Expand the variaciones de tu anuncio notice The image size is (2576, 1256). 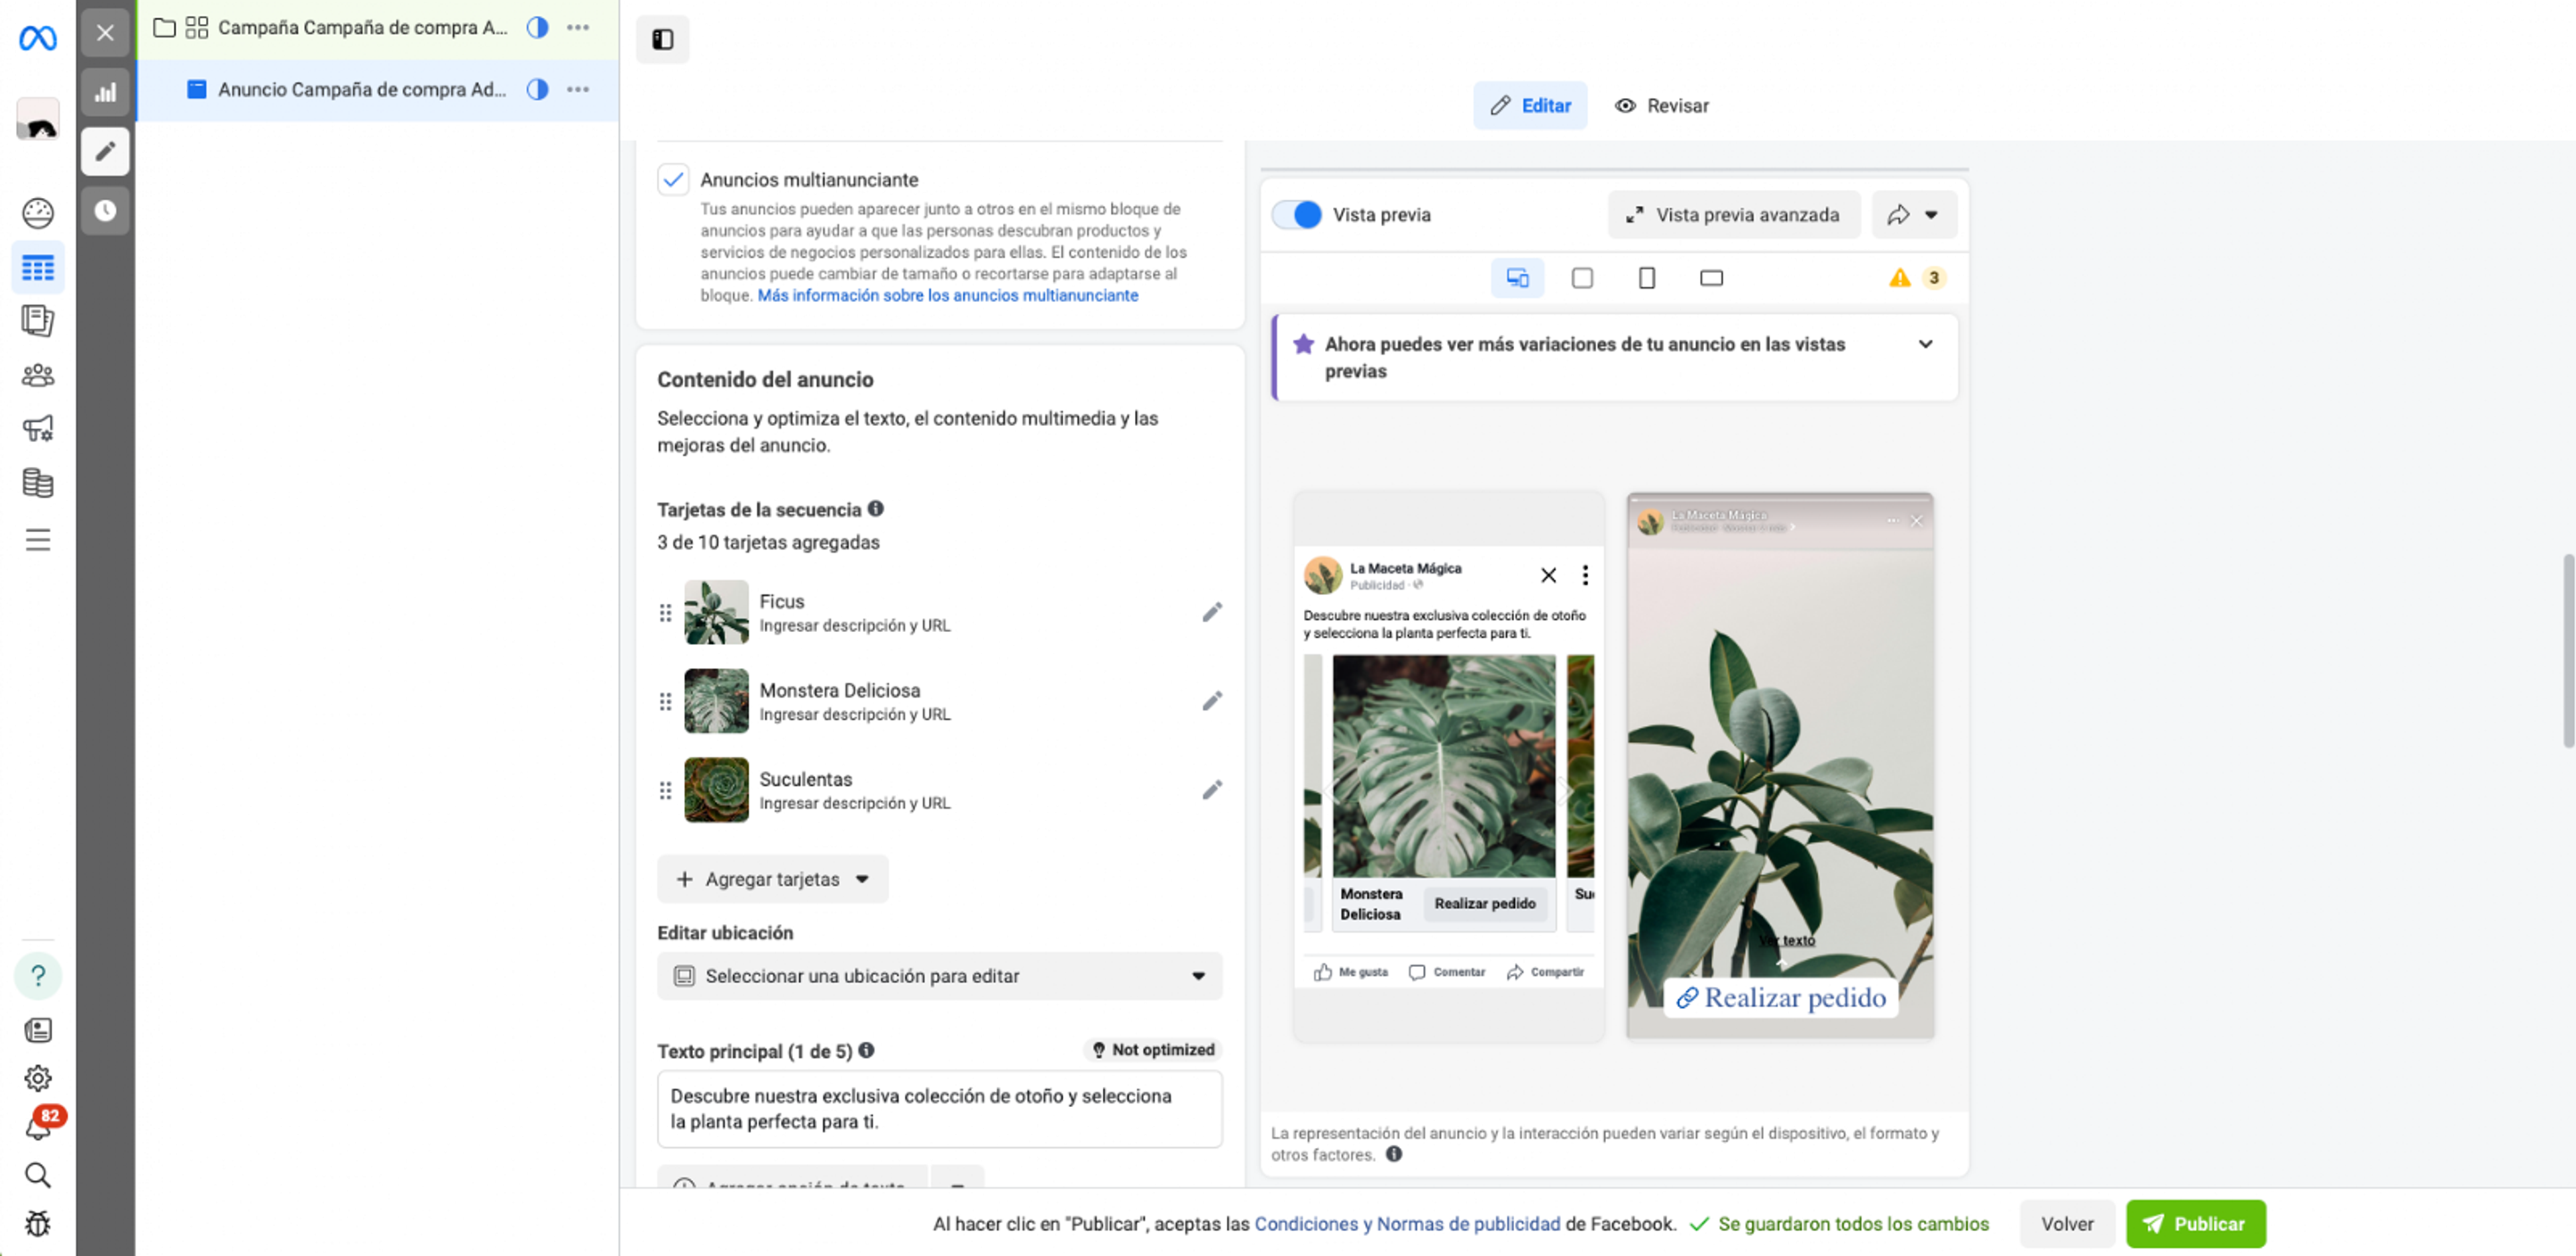[x=1925, y=344]
